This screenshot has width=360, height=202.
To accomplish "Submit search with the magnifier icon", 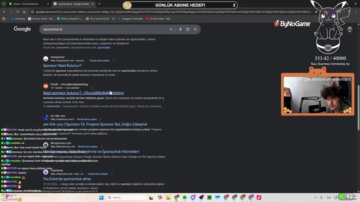I will [195, 29].
